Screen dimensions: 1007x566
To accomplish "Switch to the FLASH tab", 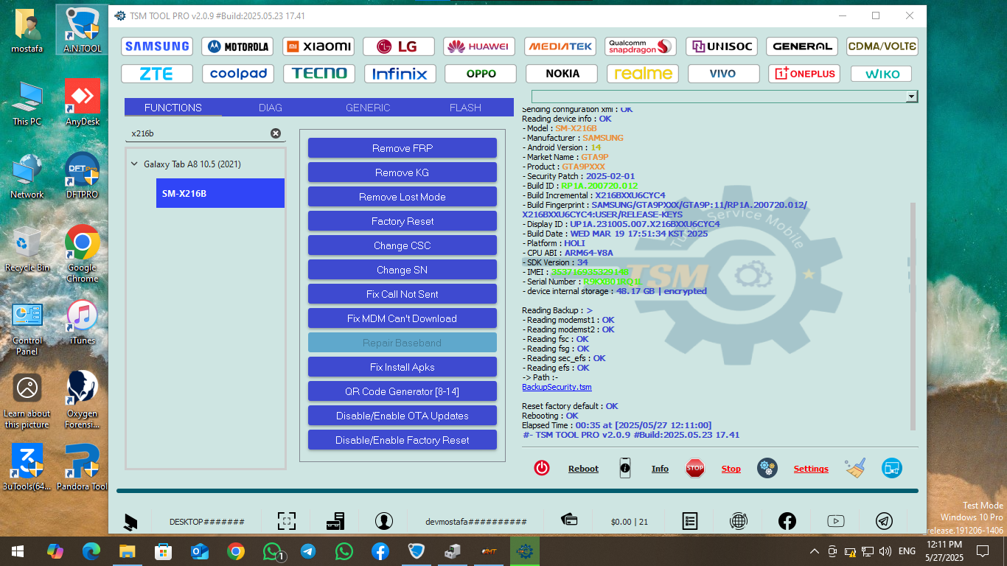I will (465, 108).
